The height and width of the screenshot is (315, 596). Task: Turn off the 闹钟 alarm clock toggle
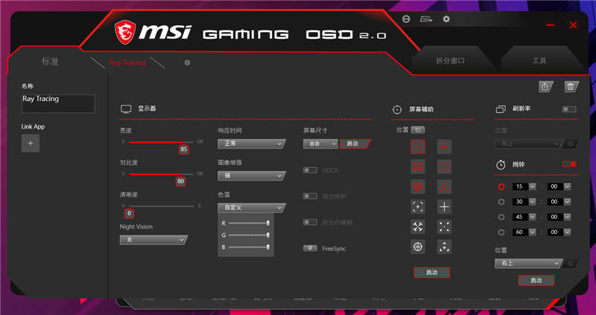tap(569, 164)
